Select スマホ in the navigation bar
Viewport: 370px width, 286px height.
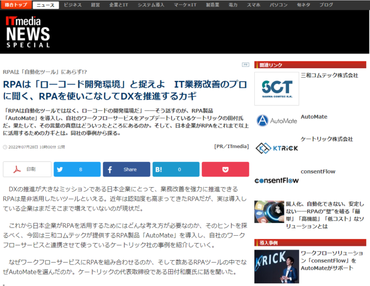(253, 5)
